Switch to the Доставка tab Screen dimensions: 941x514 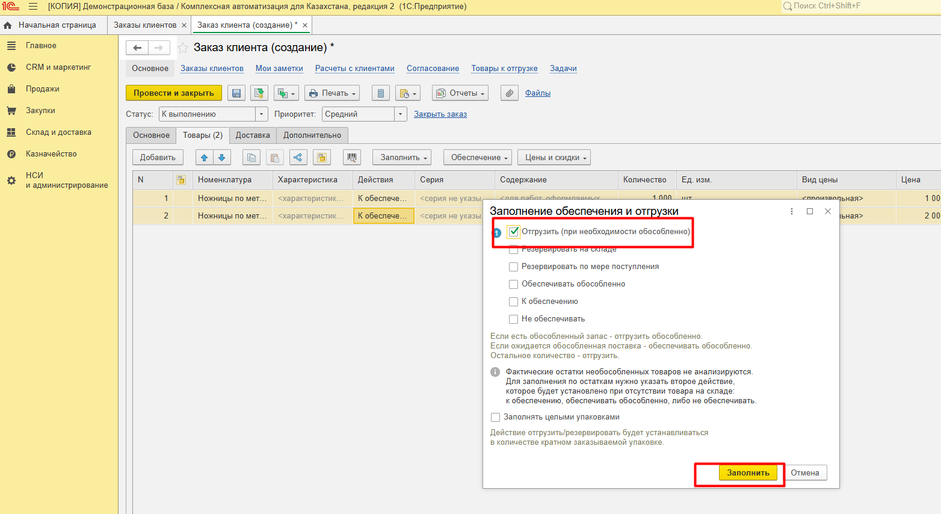[253, 135]
